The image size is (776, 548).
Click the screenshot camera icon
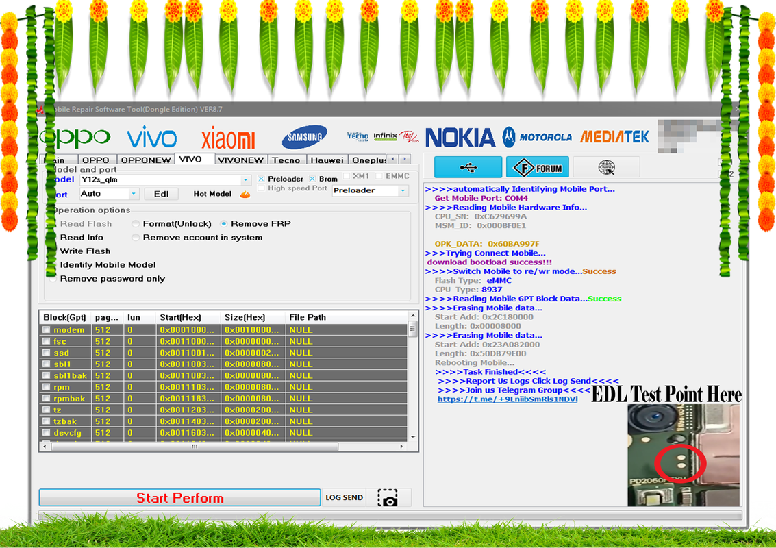tap(388, 498)
